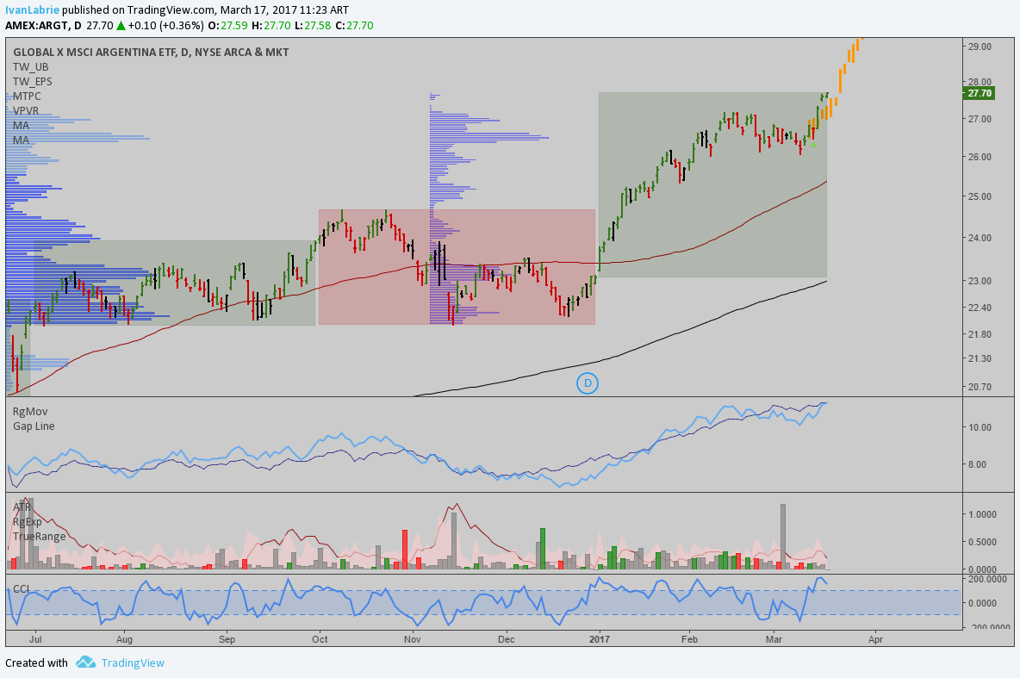The image size is (1020, 678).
Task: Click the O:27.59 open price value
Action: pyautogui.click(x=227, y=25)
